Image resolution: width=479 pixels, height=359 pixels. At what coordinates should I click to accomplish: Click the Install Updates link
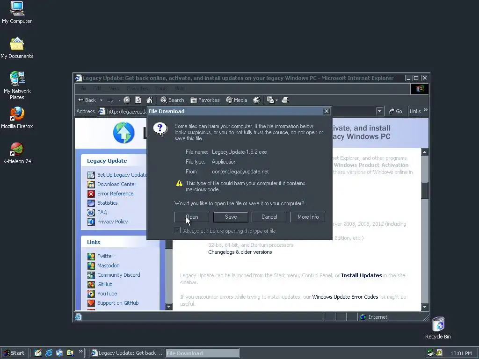362,275
